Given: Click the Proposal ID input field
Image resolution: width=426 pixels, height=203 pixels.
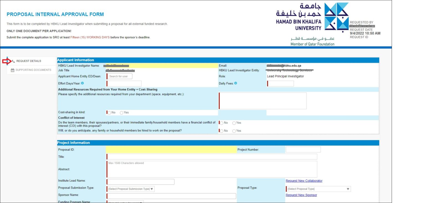Looking at the screenshot, I should 170,149.
